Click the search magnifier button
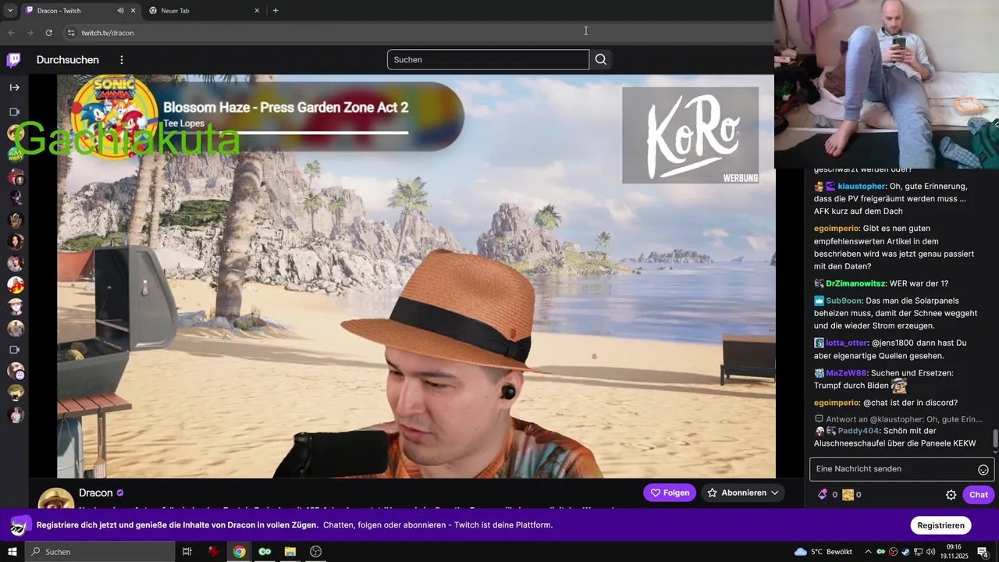This screenshot has width=999, height=562. click(x=601, y=59)
